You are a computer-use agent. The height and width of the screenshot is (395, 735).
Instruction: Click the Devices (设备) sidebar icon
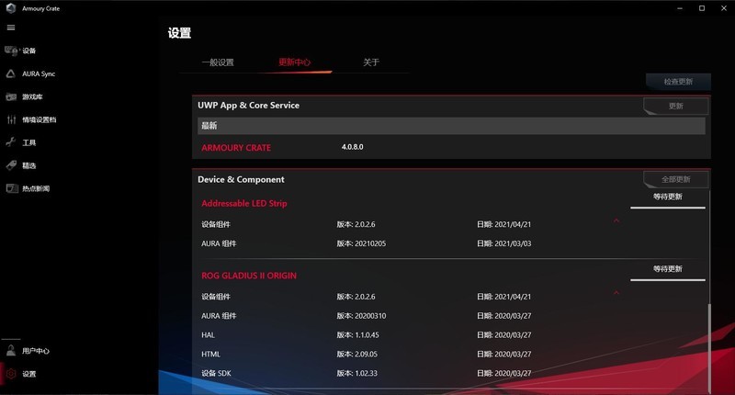point(11,51)
